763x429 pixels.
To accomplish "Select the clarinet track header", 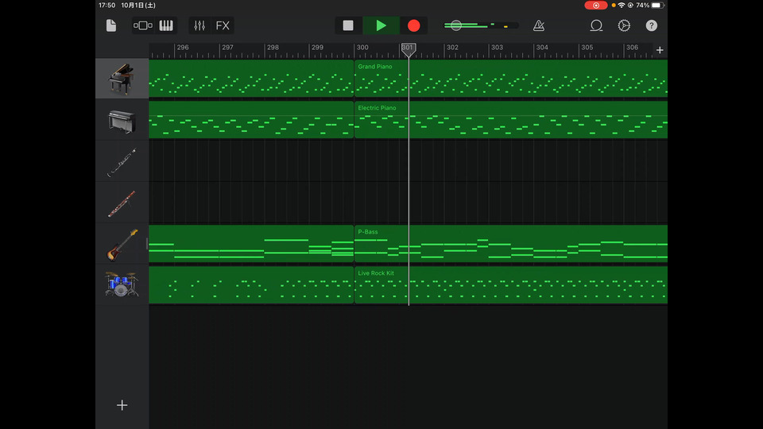I will point(122,161).
